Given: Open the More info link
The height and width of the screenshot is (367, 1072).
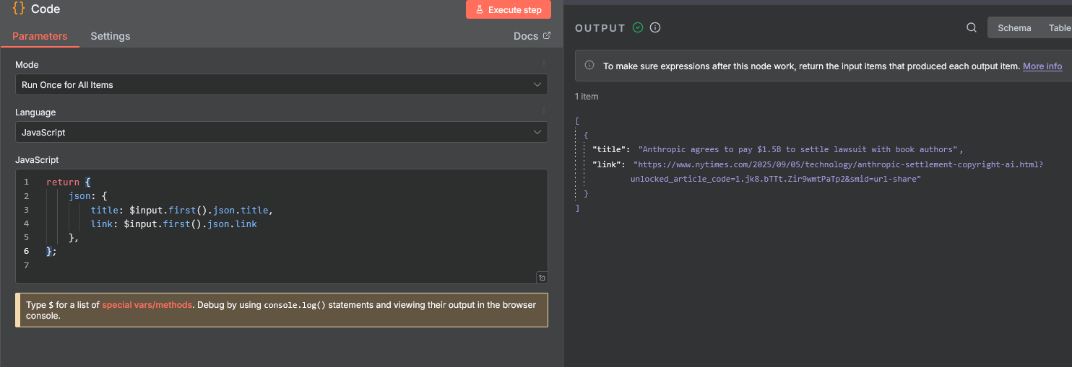Looking at the screenshot, I should point(1042,66).
